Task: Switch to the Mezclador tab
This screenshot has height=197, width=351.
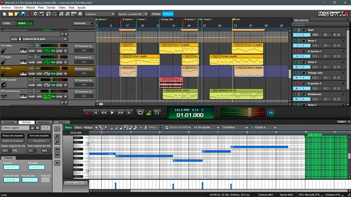Action: (44, 122)
